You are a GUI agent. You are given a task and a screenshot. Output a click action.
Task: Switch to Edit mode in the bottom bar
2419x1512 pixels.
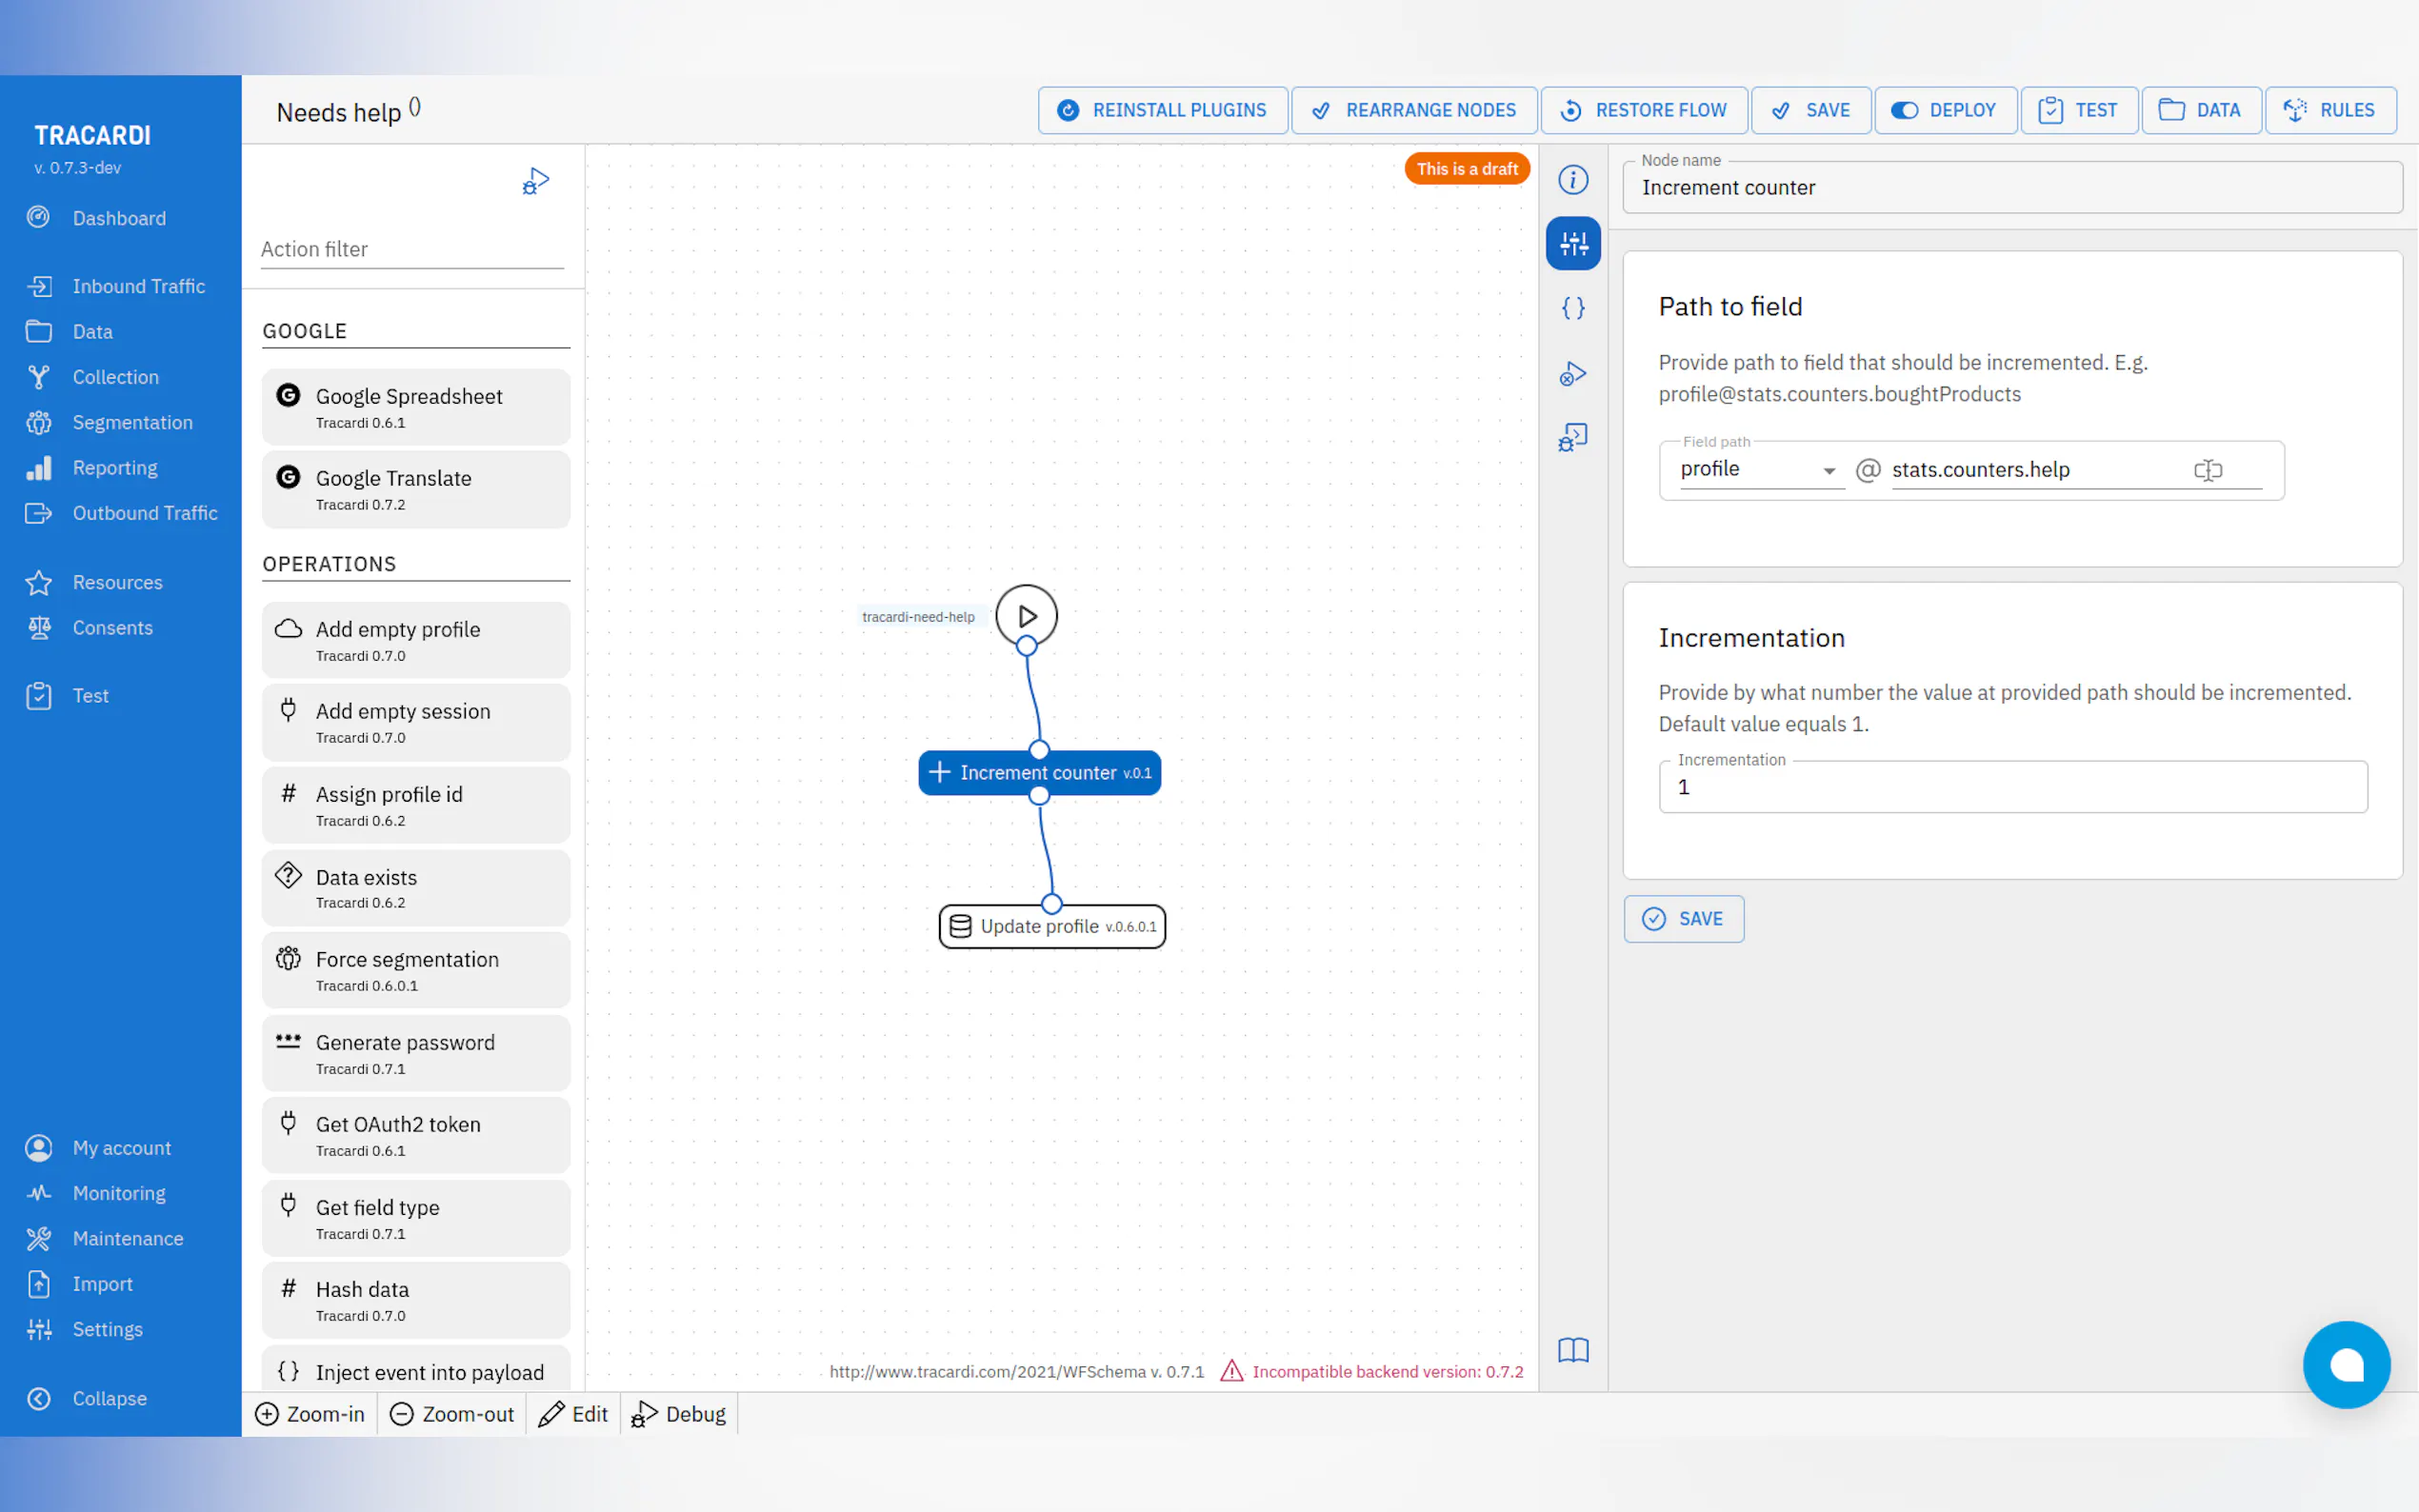click(x=573, y=1414)
